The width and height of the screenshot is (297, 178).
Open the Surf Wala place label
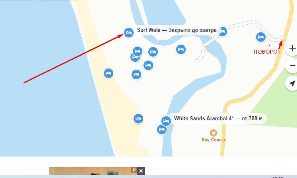point(177,30)
